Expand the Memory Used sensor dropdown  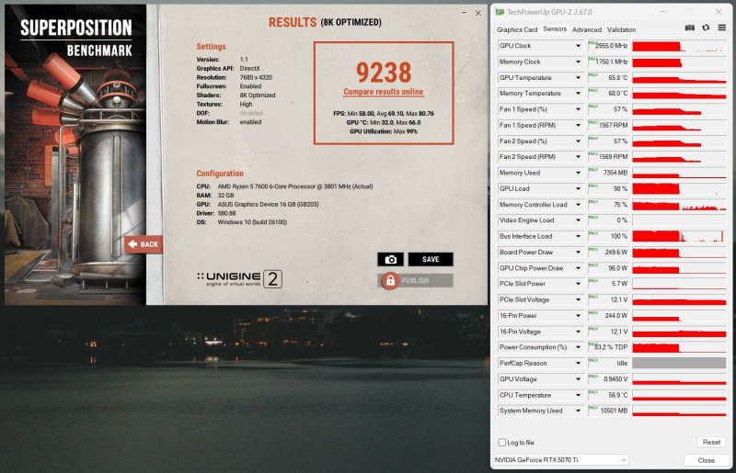(578, 173)
